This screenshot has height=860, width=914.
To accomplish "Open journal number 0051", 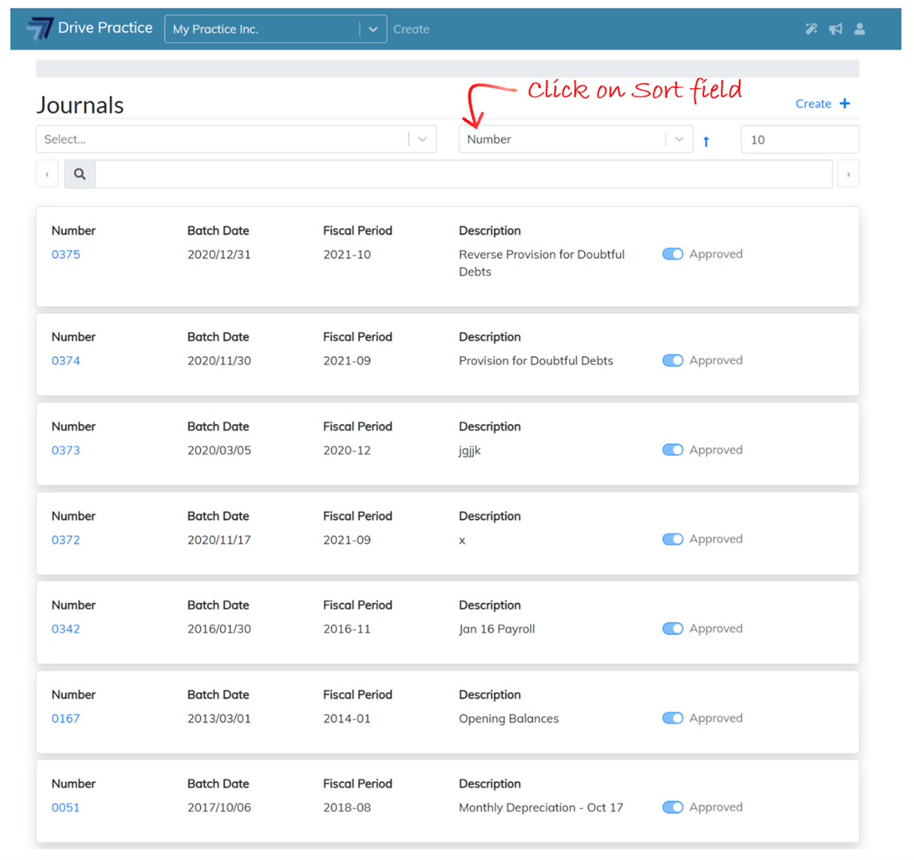I will click(65, 808).
